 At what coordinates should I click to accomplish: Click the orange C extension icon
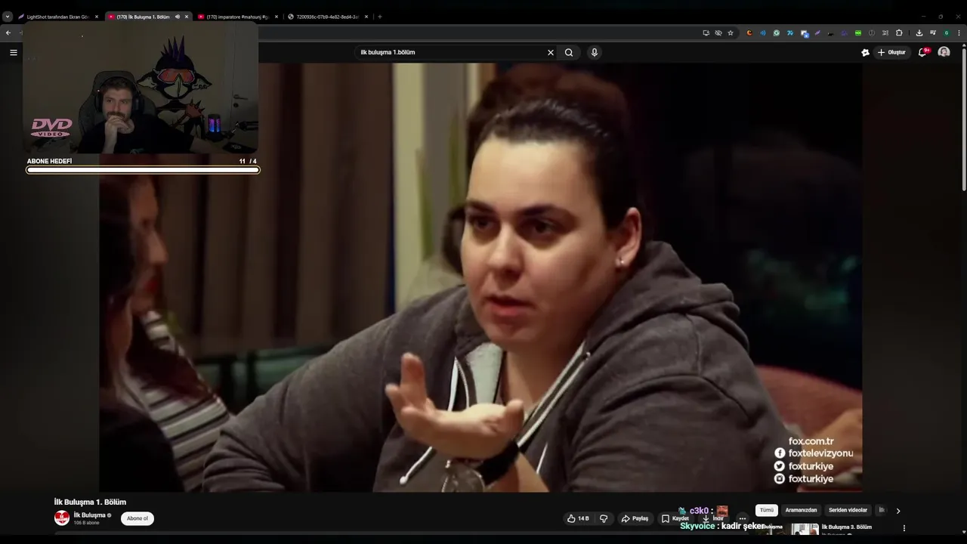(x=749, y=33)
